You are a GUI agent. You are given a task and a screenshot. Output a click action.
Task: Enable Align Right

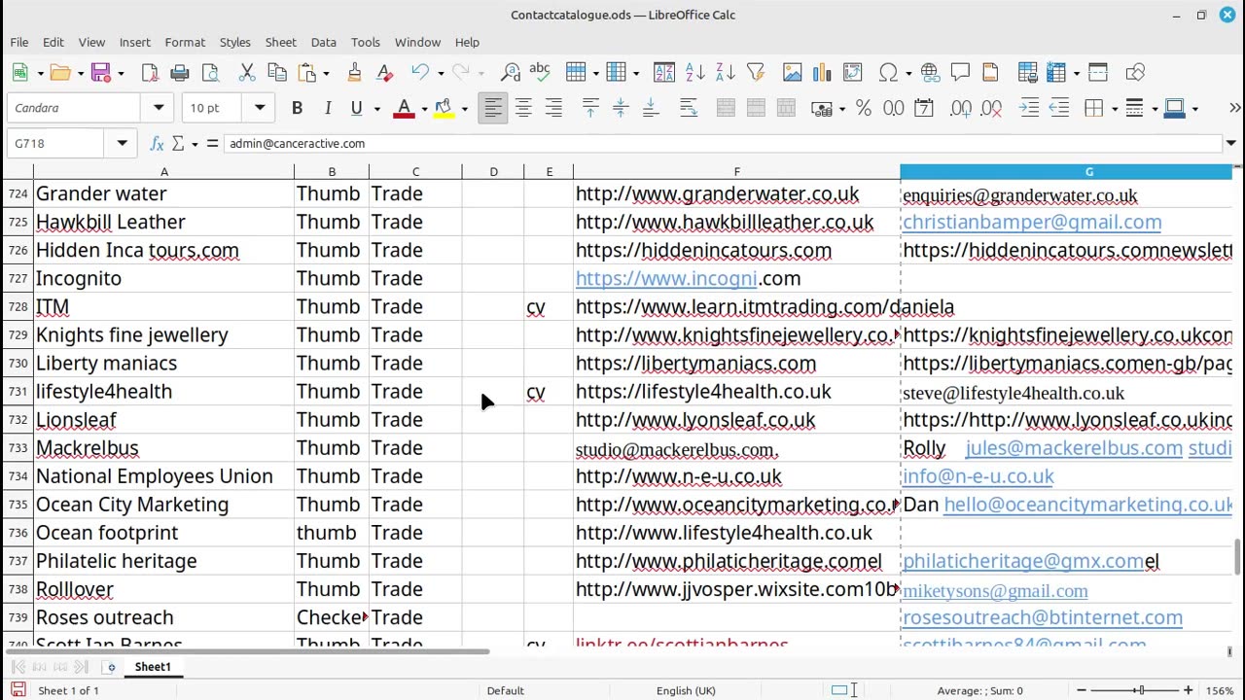(553, 108)
